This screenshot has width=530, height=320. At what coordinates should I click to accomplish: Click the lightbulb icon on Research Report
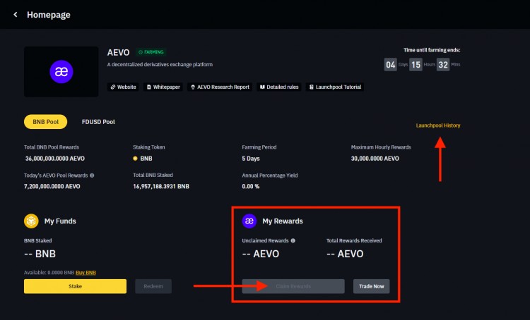193,87
